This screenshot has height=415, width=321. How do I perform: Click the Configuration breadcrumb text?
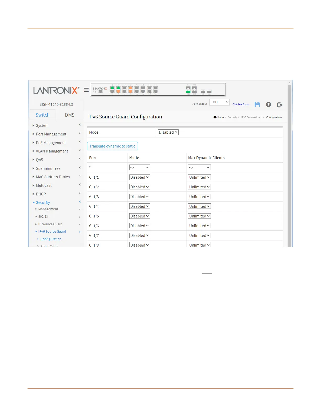pos(274,117)
